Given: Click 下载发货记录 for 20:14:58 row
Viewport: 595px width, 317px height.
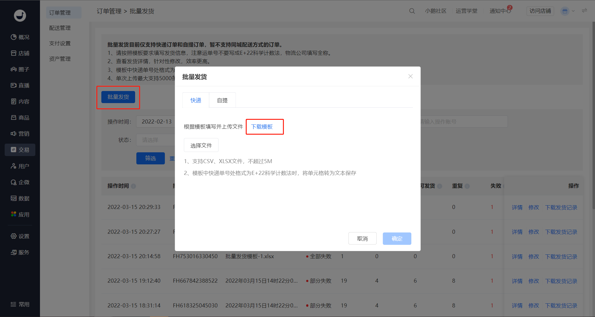Looking at the screenshot, I should coord(561,257).
